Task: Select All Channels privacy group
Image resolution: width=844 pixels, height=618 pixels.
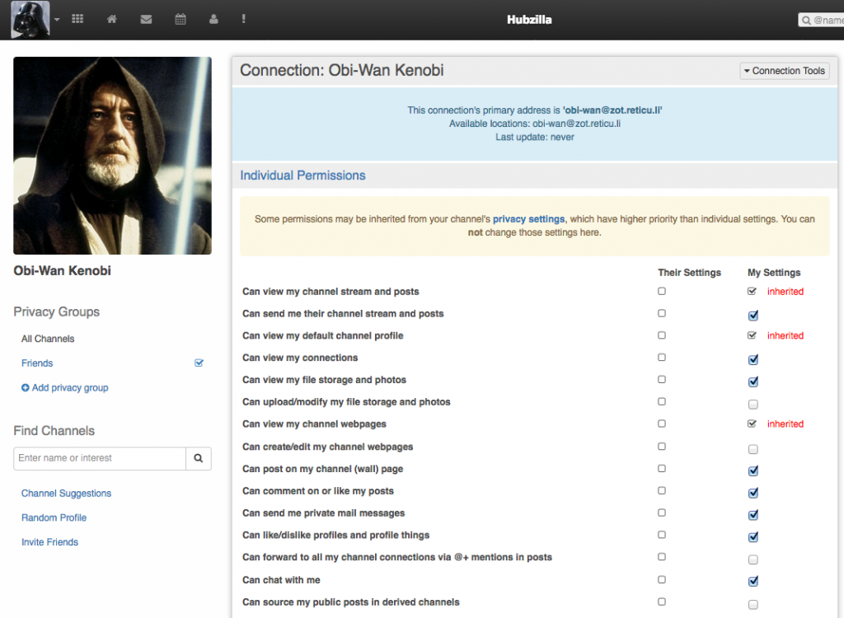Action: tap(48, 339)
